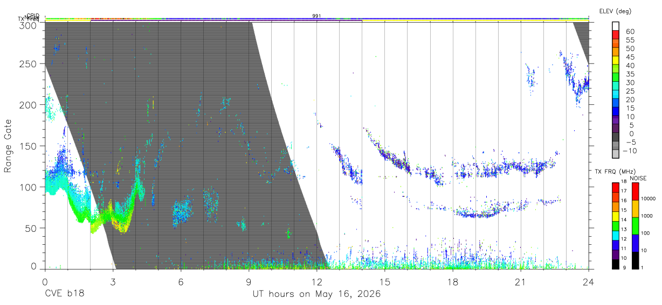Click the 'CVE b18' radar label
The image size is (662, 305).
pos(64,294)
